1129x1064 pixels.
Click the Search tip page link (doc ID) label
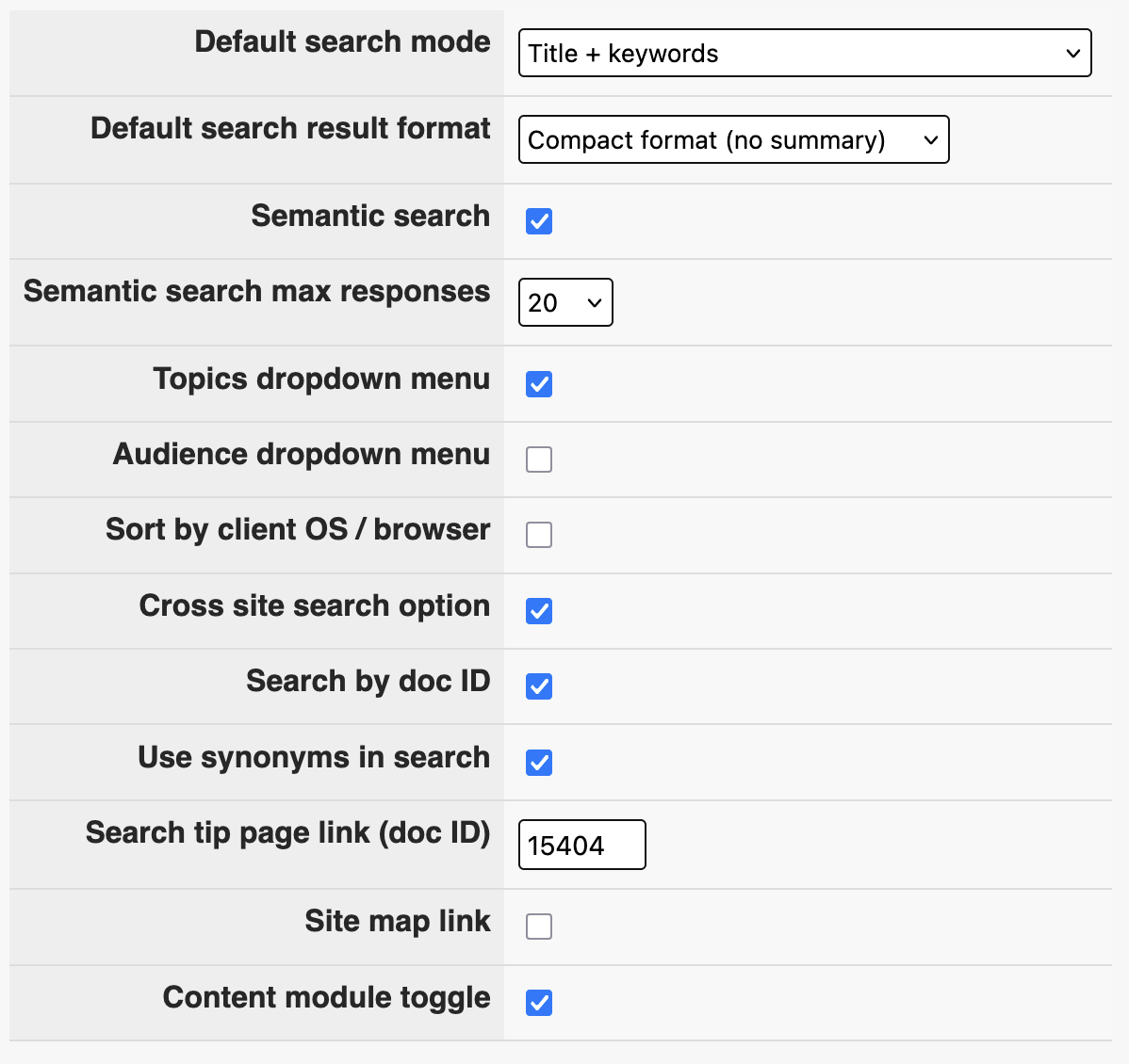tap(287, 832)
